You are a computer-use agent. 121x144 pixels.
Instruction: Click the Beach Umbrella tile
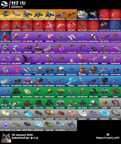[5, 115]
